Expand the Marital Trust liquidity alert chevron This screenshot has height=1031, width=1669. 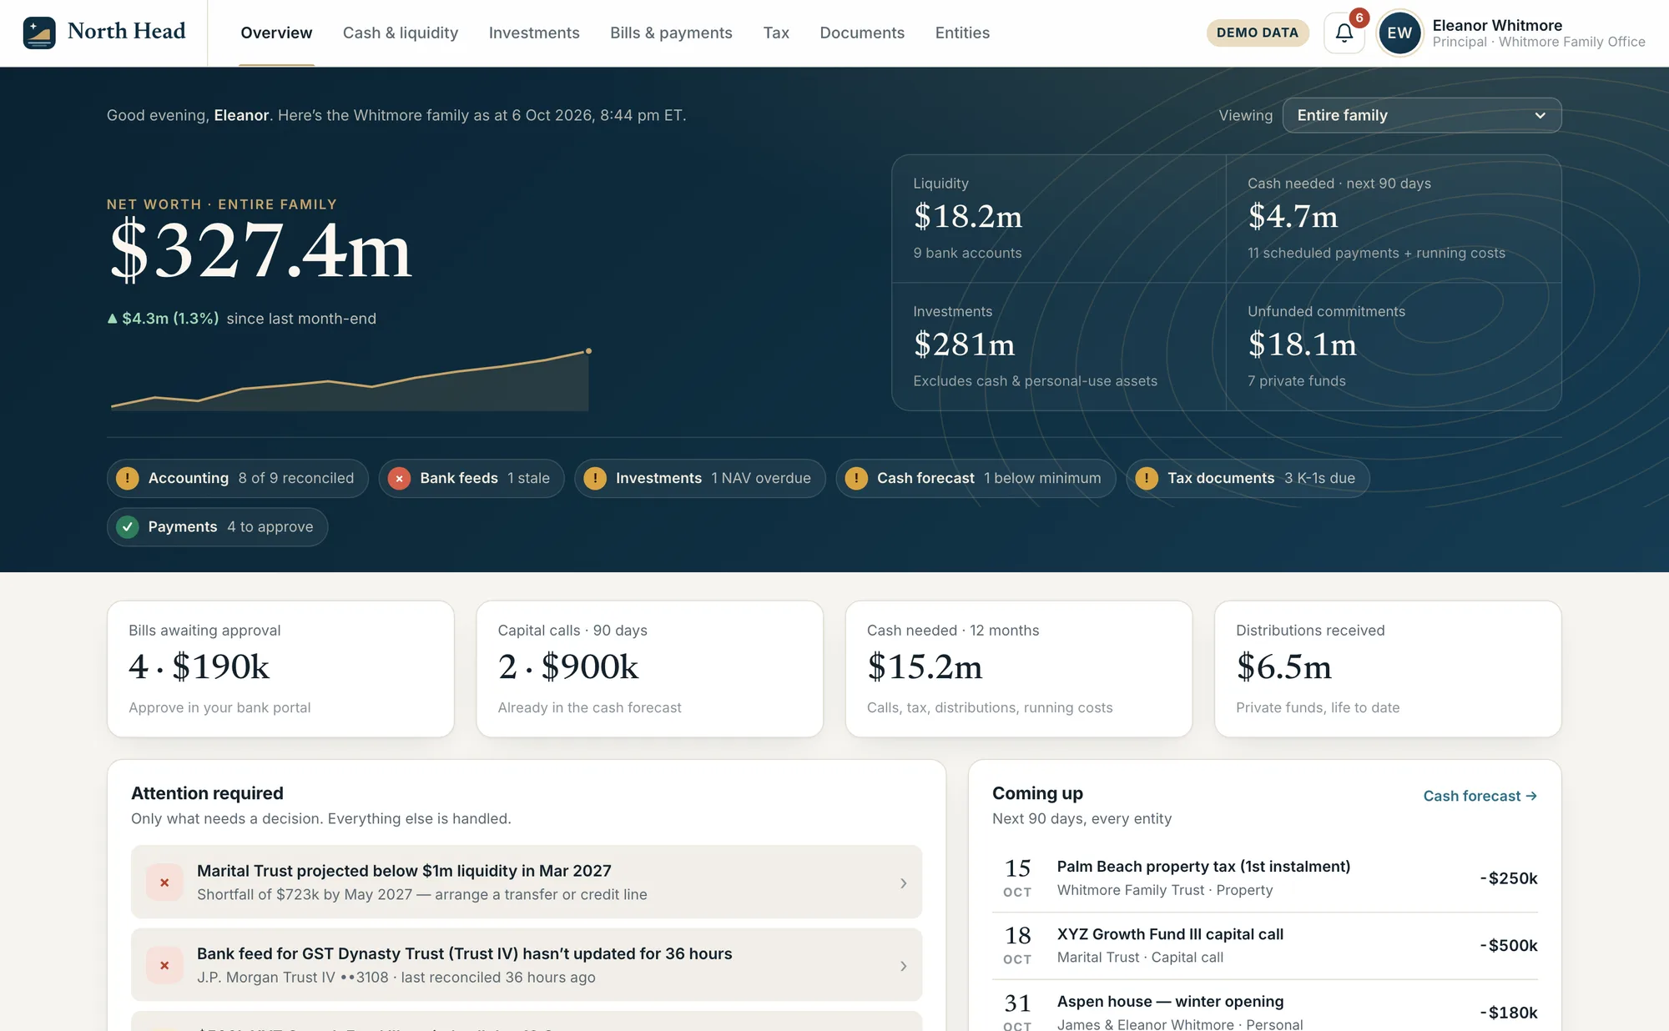pyautogui.click(x=903, y=883)
